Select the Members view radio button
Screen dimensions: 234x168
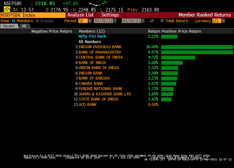[14, 21]
